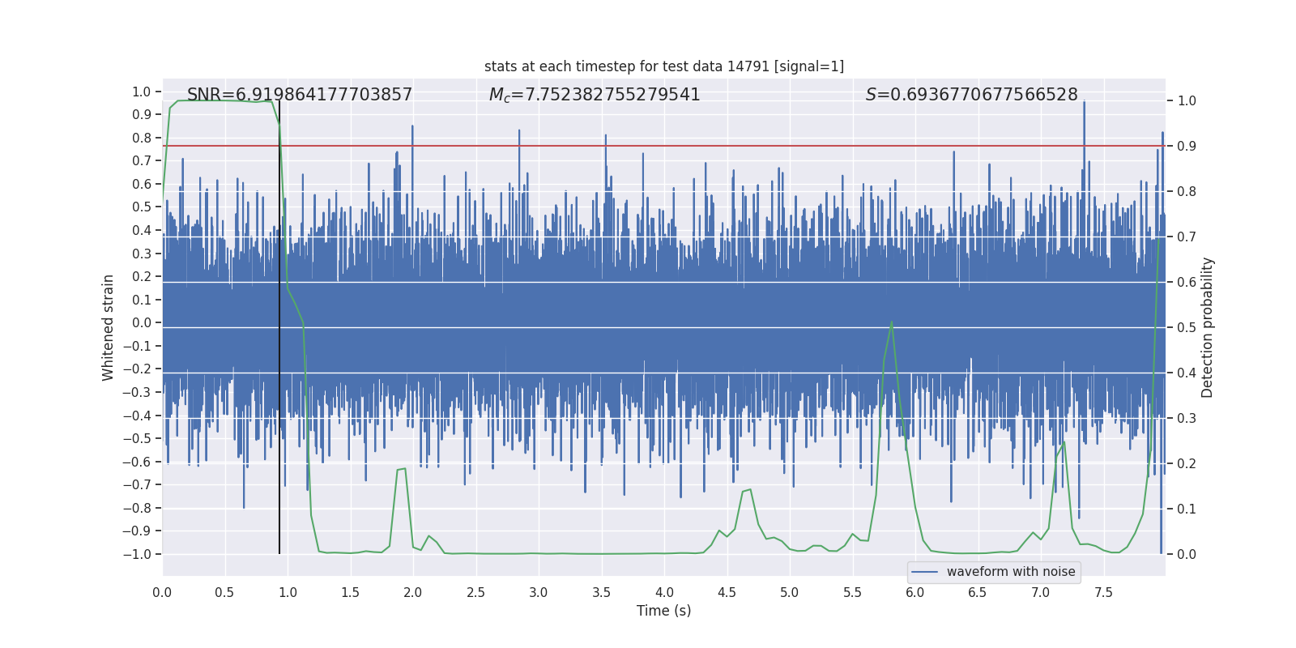Click the left axis tick label 0.8

pyautogui.click(x=142, y=138)
